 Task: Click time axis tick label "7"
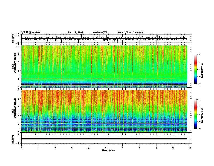pos(139,148)
